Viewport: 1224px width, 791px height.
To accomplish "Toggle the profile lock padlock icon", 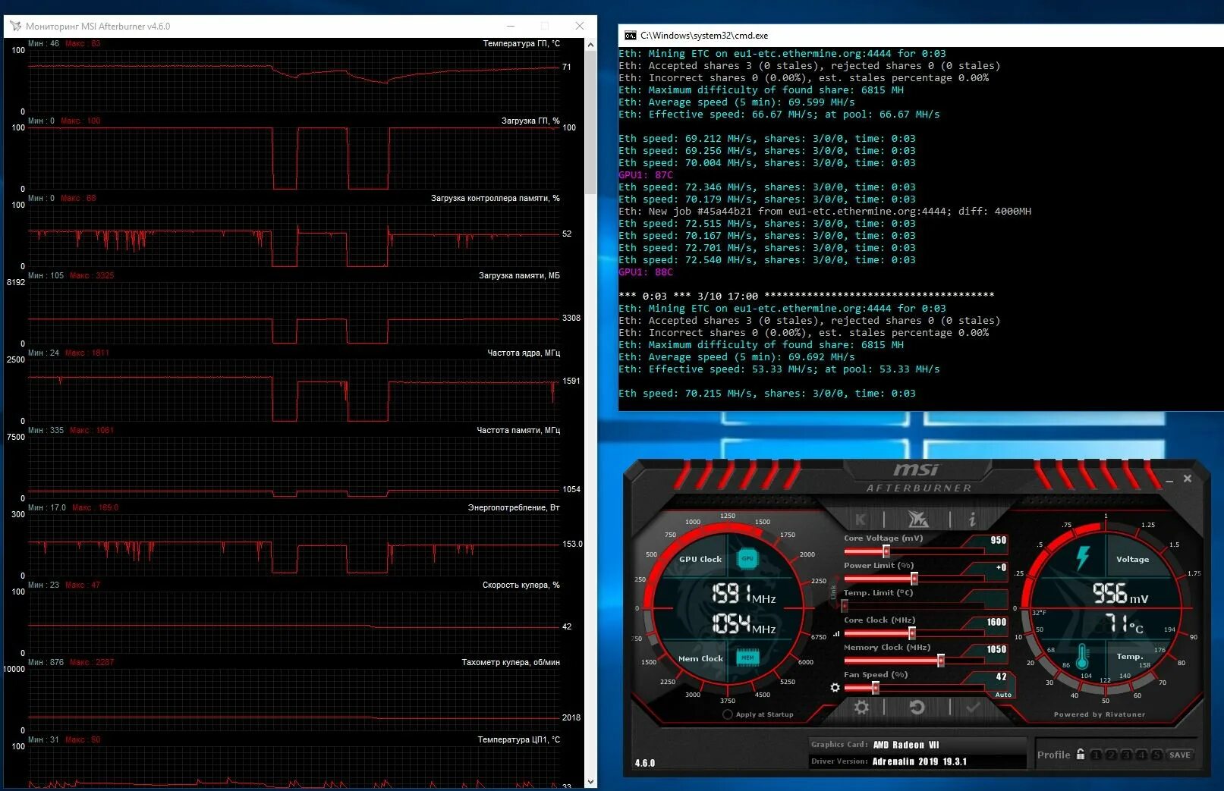I will click(x=1081, y=754).
